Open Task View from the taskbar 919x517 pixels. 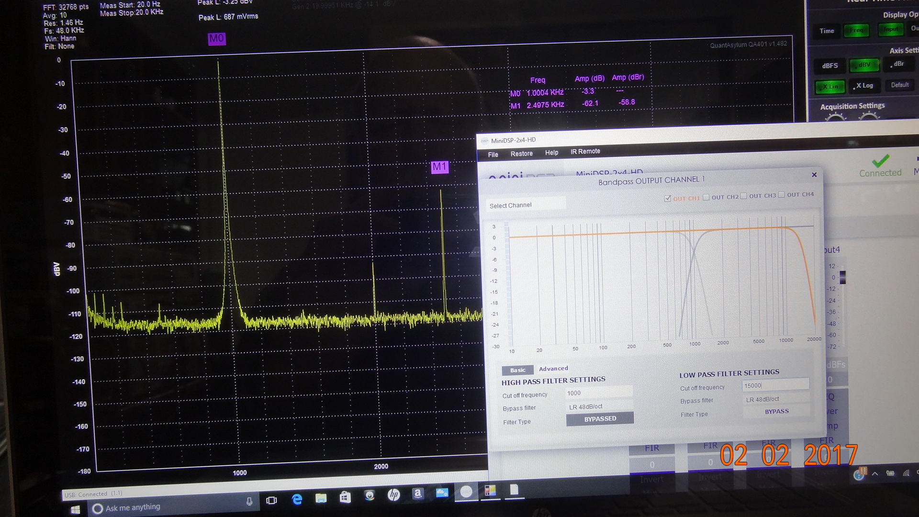[x=271, y=500]
